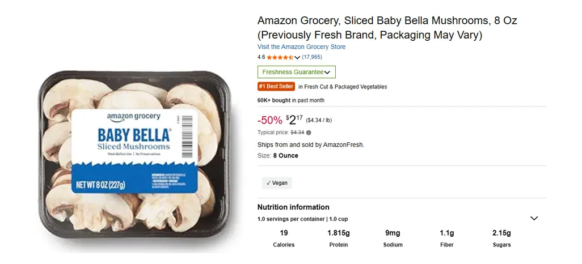This screenshot has height=264, width=582.
Task: Click the star rating icons
Action: [x=280, y=57]
